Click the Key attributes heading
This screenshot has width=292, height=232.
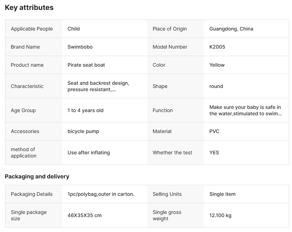29,7
